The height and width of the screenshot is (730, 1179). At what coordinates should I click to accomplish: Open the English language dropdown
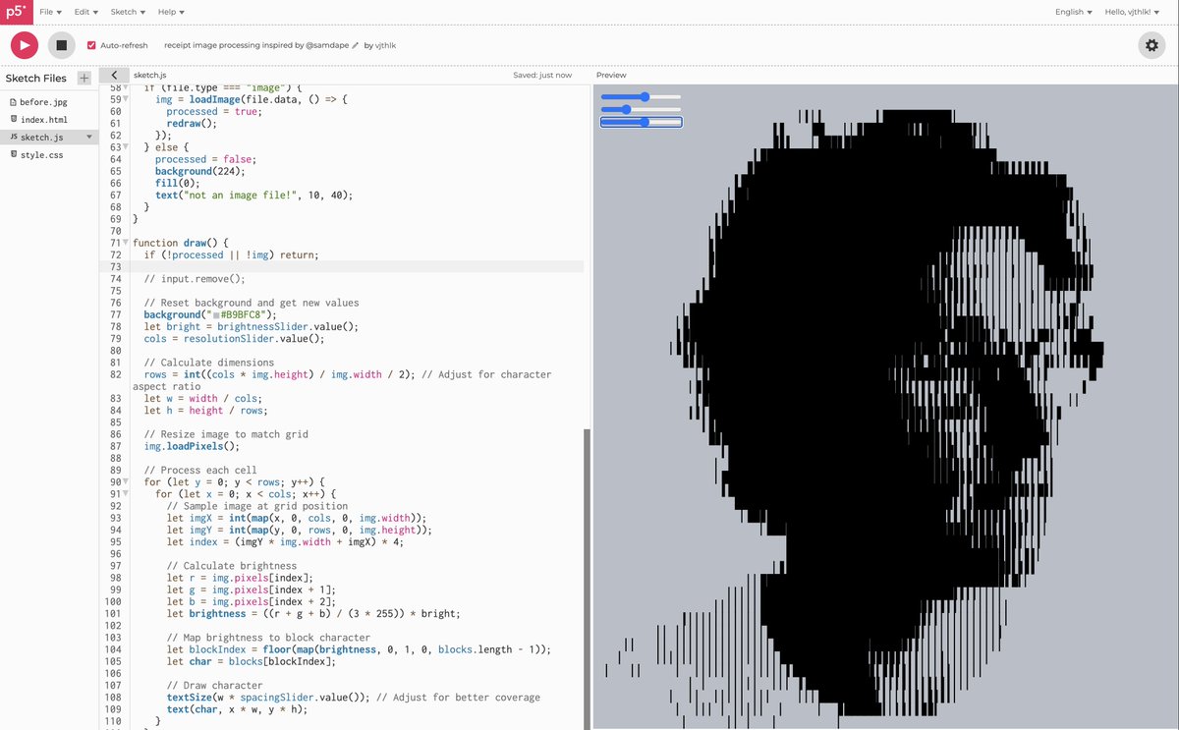(1073, 11)
